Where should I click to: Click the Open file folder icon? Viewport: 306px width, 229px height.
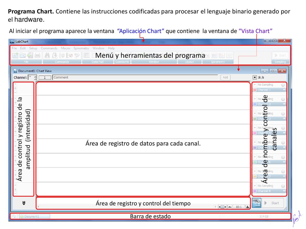tap(23, 55)
